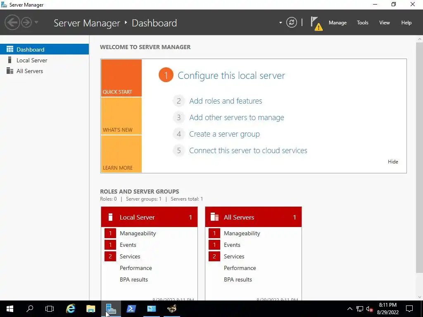
Task: Click red Manageability badge in Local Server
Action: pos(110,233)
